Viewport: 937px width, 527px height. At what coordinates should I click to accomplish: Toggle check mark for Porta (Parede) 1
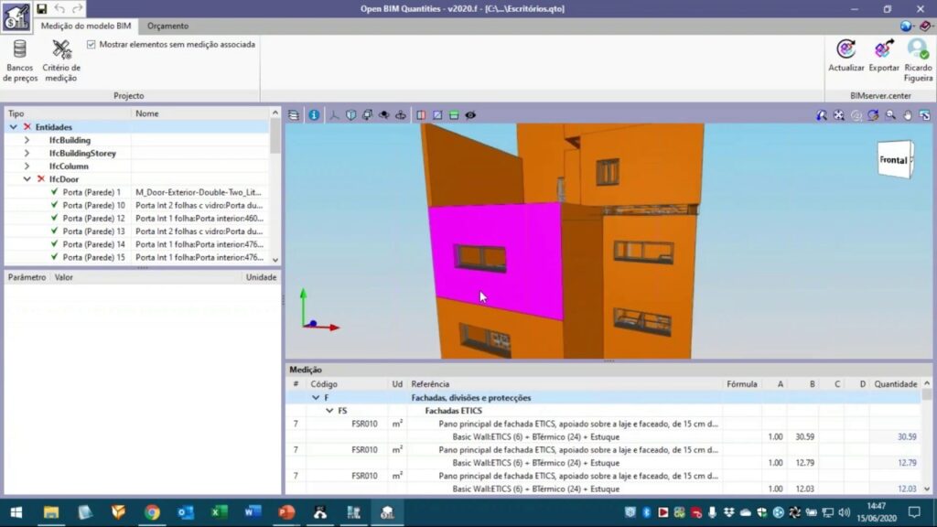point(54,192)
